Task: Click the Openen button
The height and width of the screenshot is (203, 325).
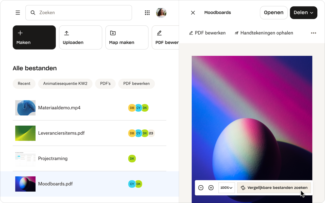Action: (x=274, y=12)
